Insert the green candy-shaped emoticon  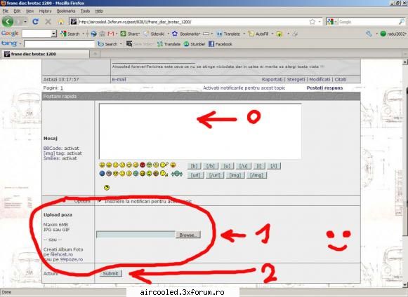point(177,174)
